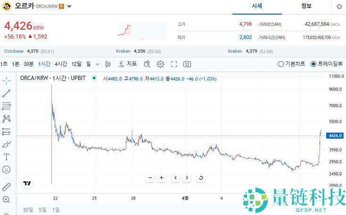This screenshot has width=346, height=215.
Task: Set date range to 30일
Action: click(28, 210)
